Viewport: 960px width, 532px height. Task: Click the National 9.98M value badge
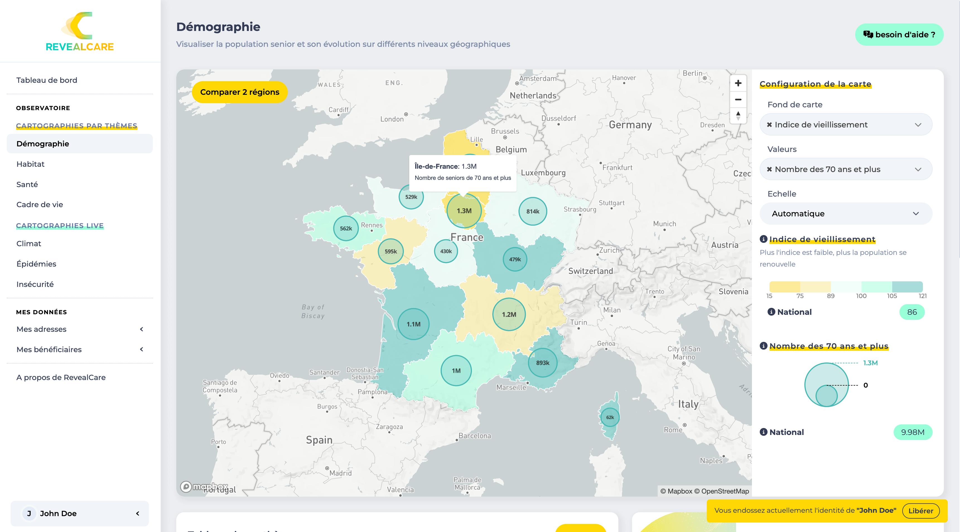coord(913,432)
